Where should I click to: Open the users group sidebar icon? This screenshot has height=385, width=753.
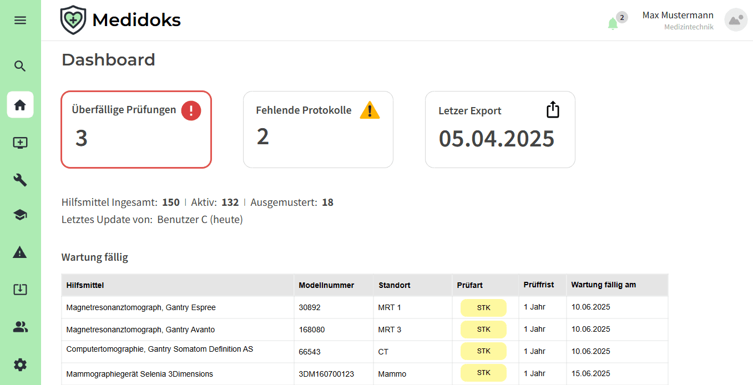tap(20, 327)
